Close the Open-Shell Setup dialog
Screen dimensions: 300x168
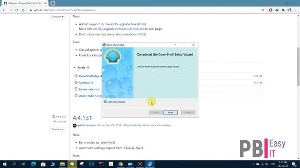coord(193,45)
